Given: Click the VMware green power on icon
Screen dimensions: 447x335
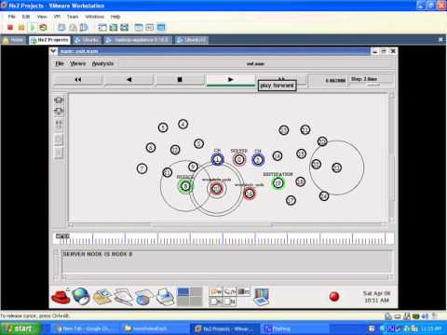Looking at the screenshot, I should [x=33, y=27].
